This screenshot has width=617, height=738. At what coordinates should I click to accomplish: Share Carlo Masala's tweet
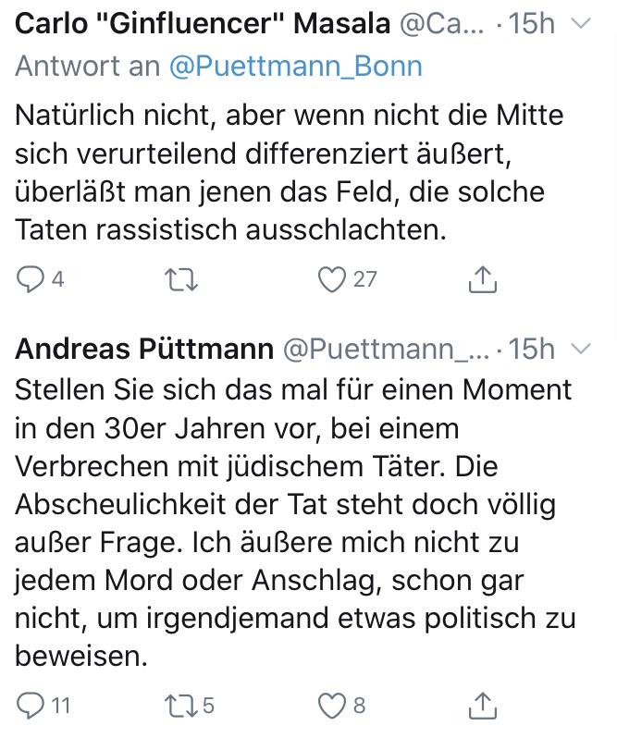(x=484, y=278)
